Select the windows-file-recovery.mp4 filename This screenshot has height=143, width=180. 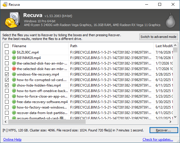click(x=38, y=74)
